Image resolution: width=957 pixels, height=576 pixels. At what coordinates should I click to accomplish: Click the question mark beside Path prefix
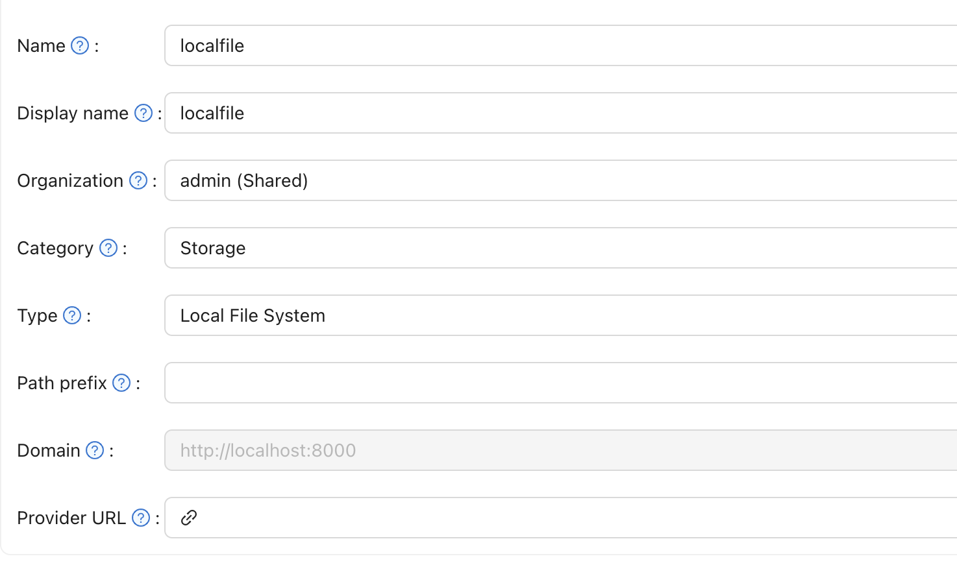tap(121, 383)
